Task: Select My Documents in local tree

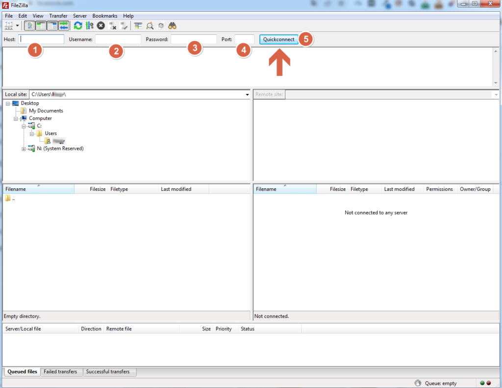Action: point(46,111)
